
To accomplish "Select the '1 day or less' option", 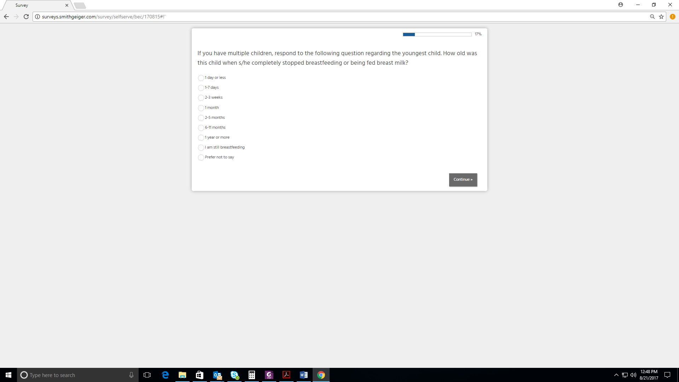I will pyautogui.click(x=201, y=78).
